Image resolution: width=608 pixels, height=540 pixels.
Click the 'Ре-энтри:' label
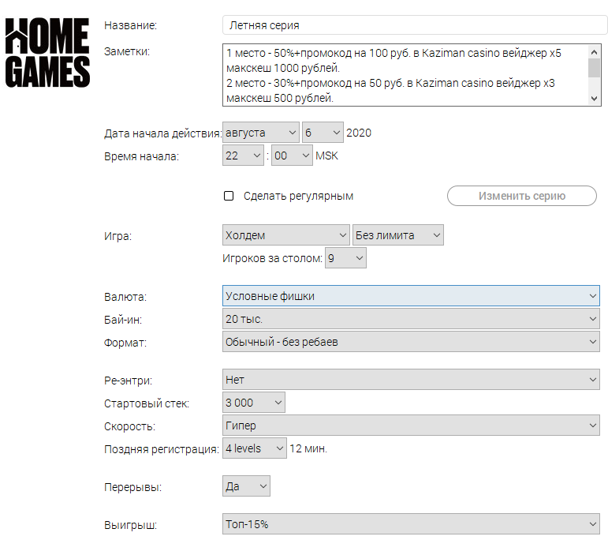128,381
